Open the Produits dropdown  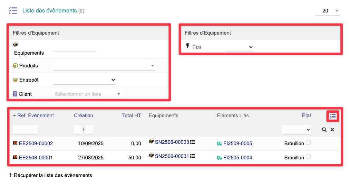tap(104, 66)
